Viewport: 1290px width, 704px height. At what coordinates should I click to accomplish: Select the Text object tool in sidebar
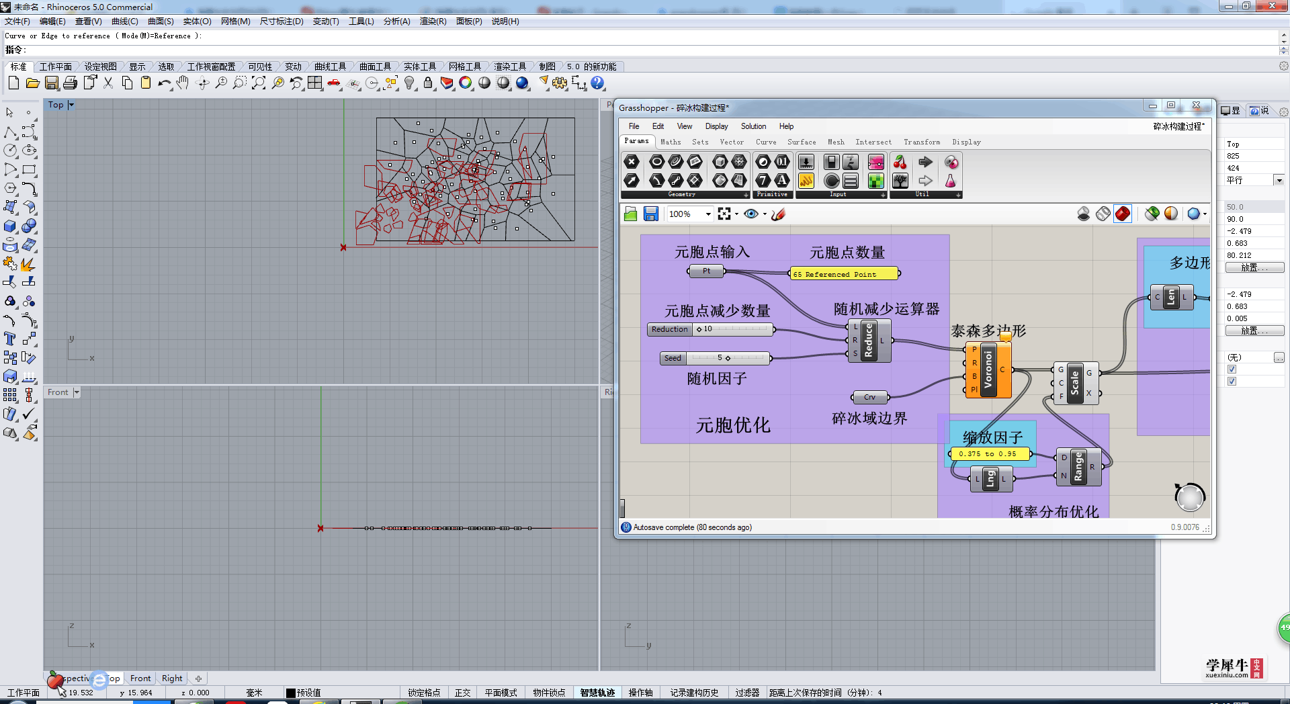[x=10, y=339]
